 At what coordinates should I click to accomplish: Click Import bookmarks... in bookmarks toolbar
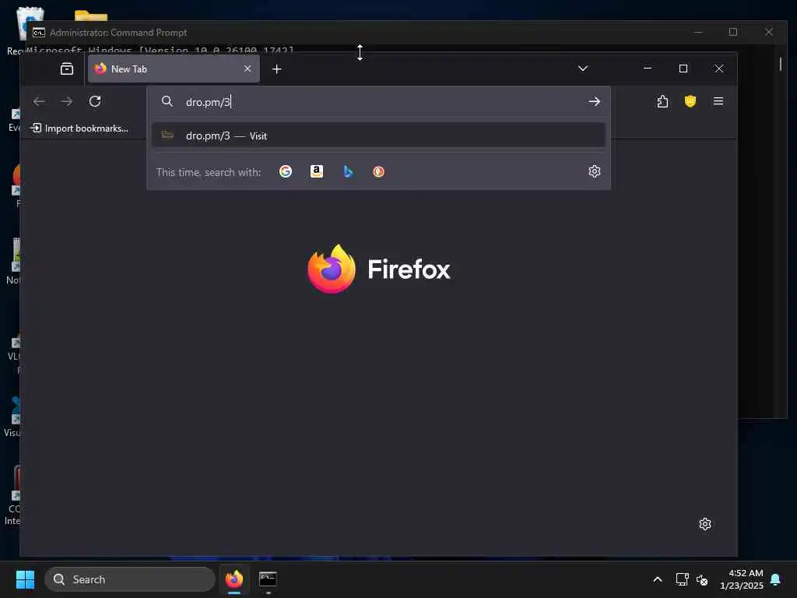pos(79,128)
